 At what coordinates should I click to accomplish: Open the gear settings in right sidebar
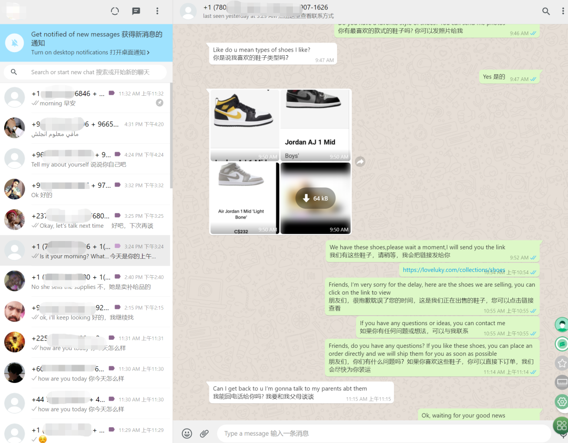(x=562, y=402)
